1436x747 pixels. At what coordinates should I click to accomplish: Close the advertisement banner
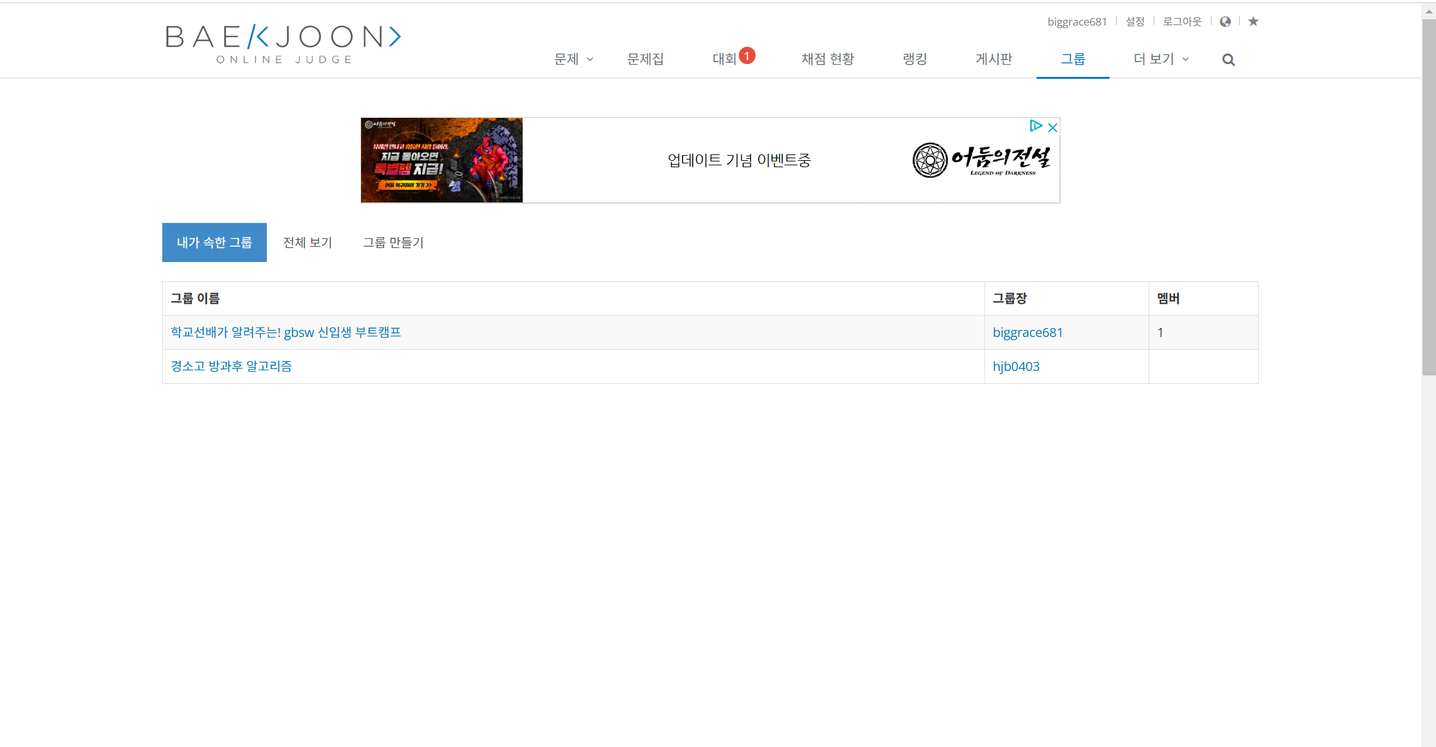[x=1052, y=127]
